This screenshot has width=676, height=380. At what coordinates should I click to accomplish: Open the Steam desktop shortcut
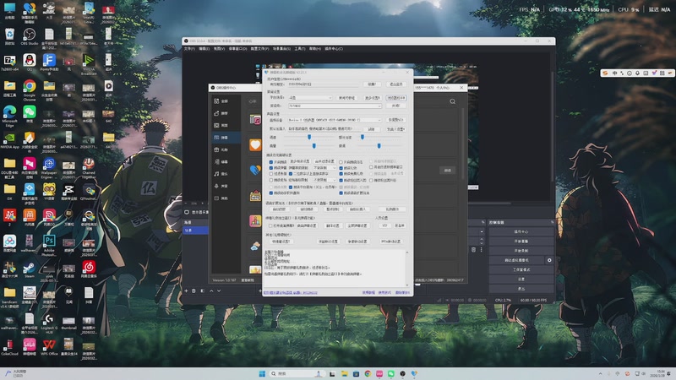coord(29,267)
